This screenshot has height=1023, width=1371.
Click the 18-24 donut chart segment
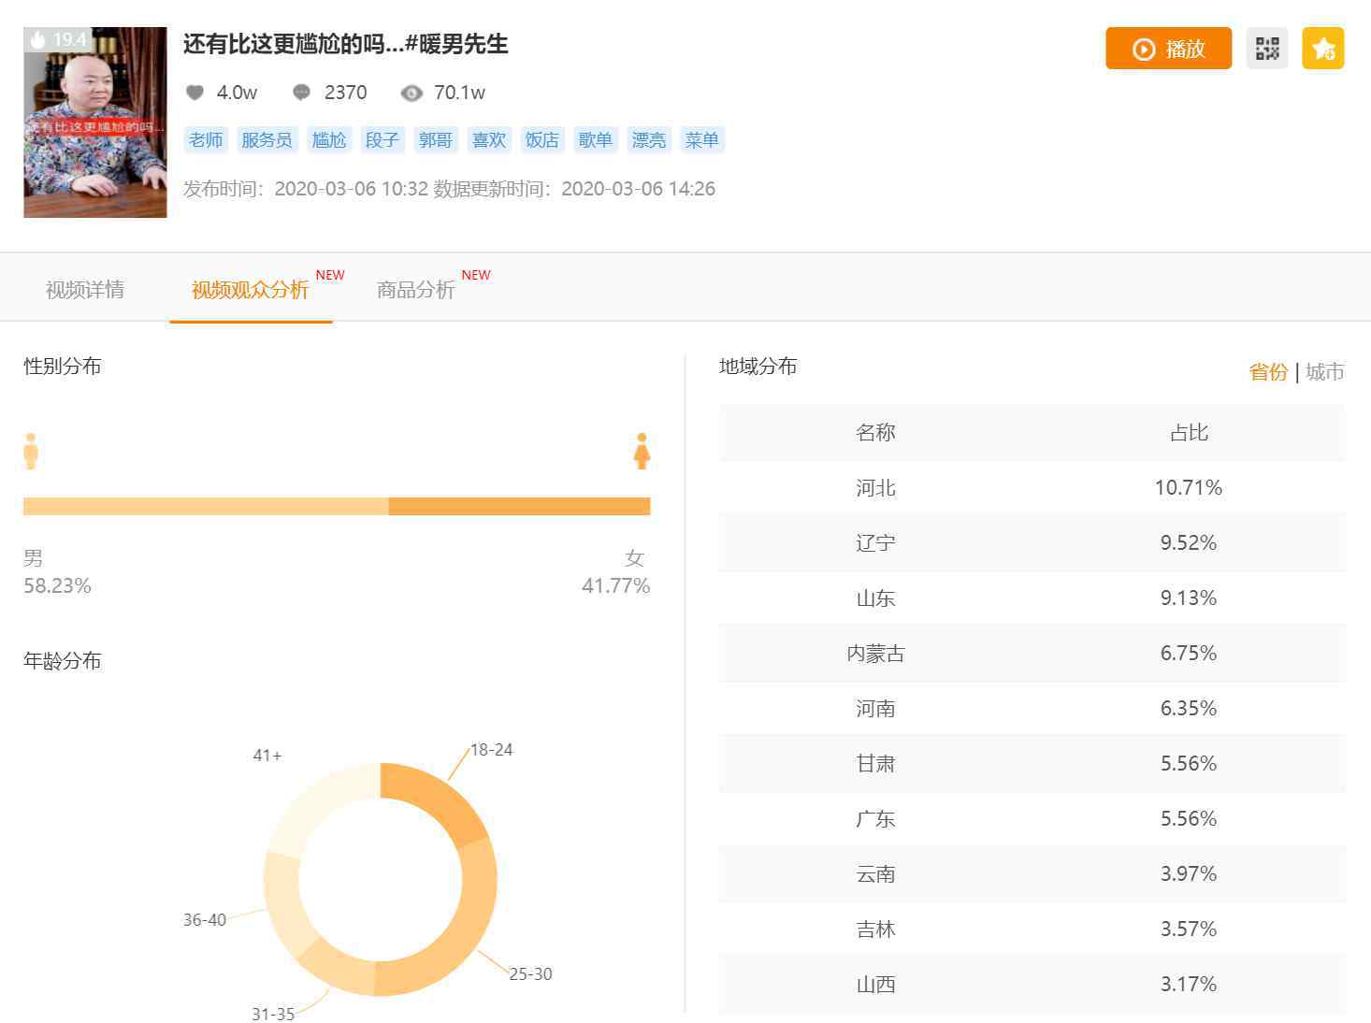coord(435,799)
